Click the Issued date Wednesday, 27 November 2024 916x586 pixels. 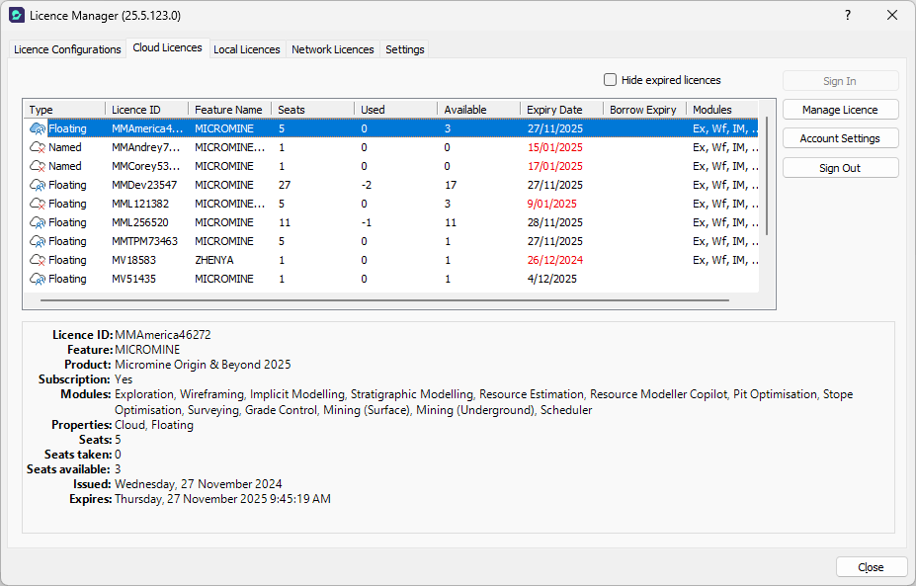(x=198, y=484)
